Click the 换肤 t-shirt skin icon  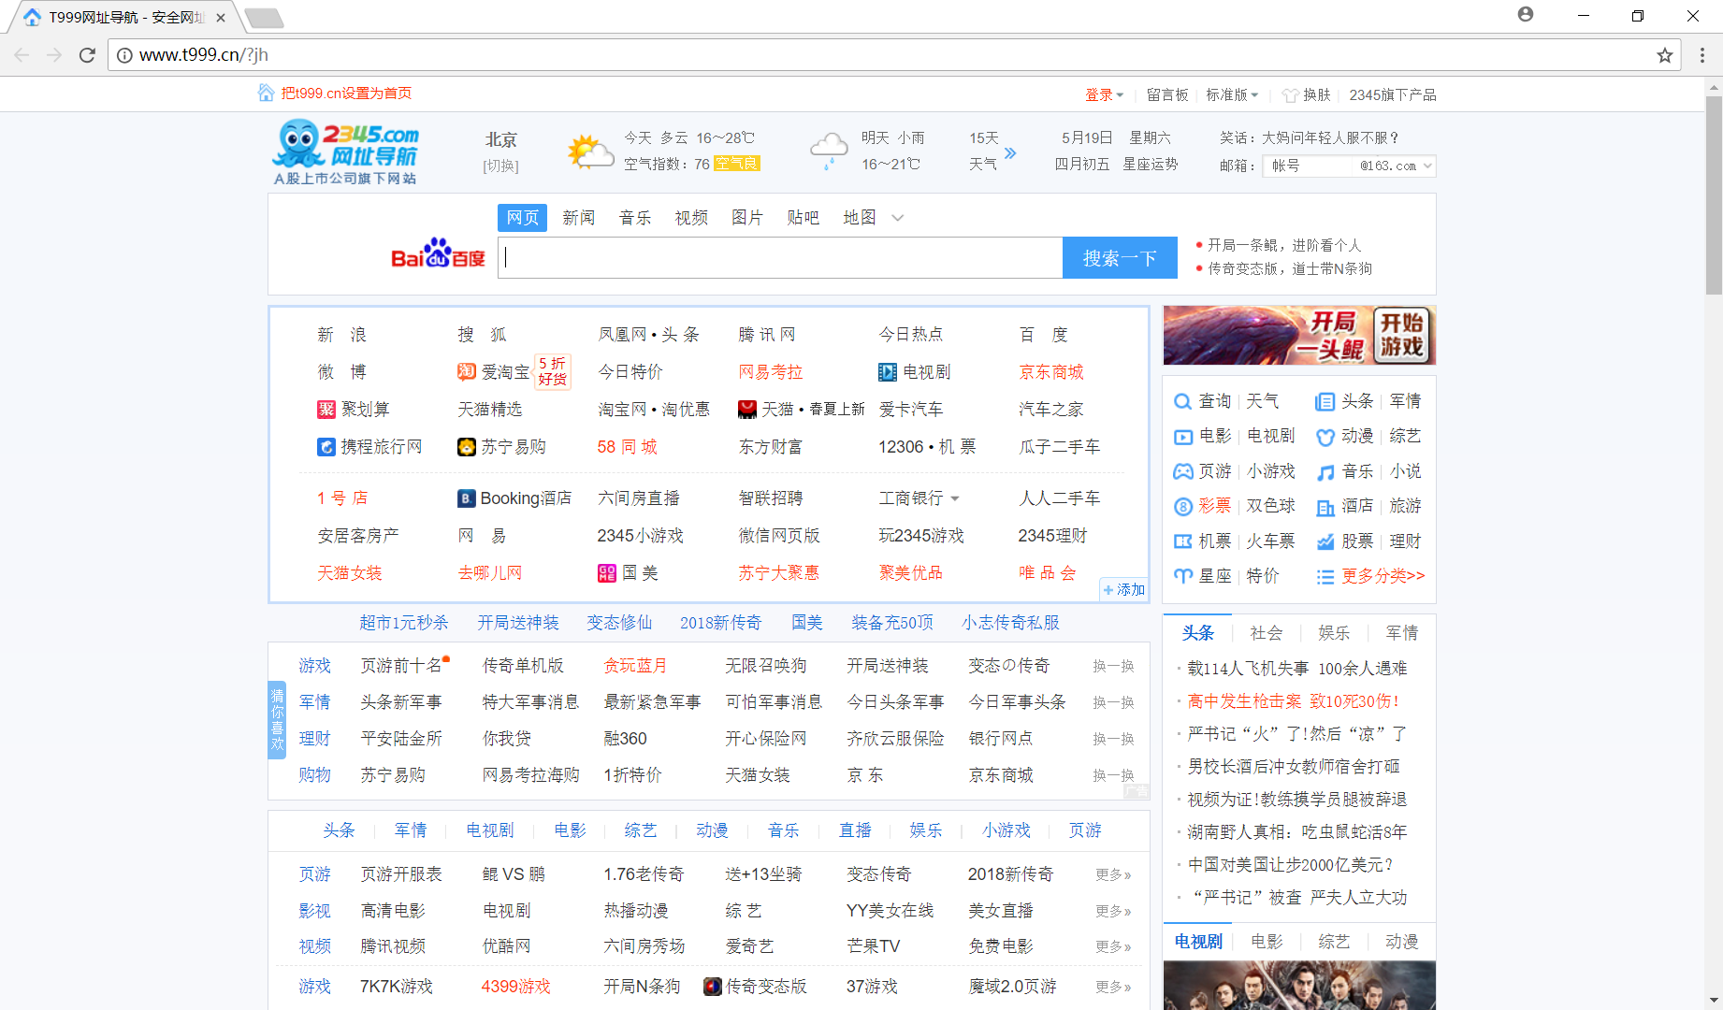(1290, 94)
